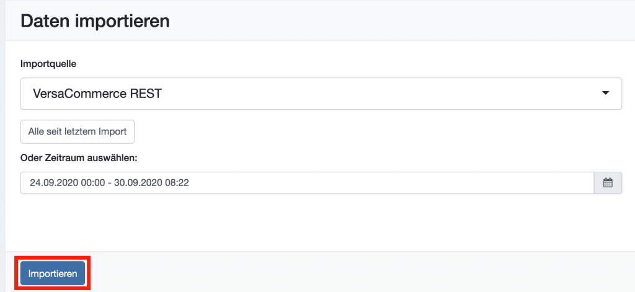This screenshot has width=635, height=292.
Task: Focus the date range input field
Action: point(307,183)
